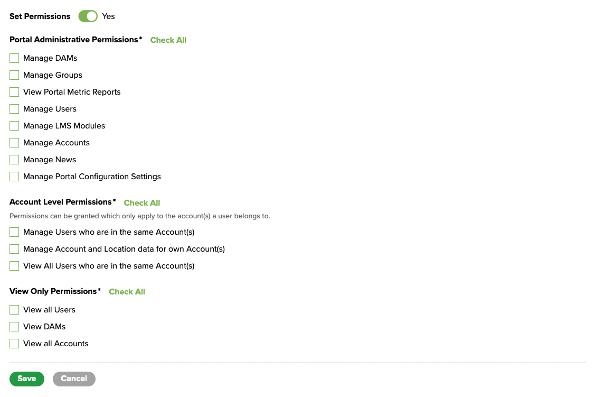Click the green Save button
Screen dimensions: 606x397
coord(27,378)
